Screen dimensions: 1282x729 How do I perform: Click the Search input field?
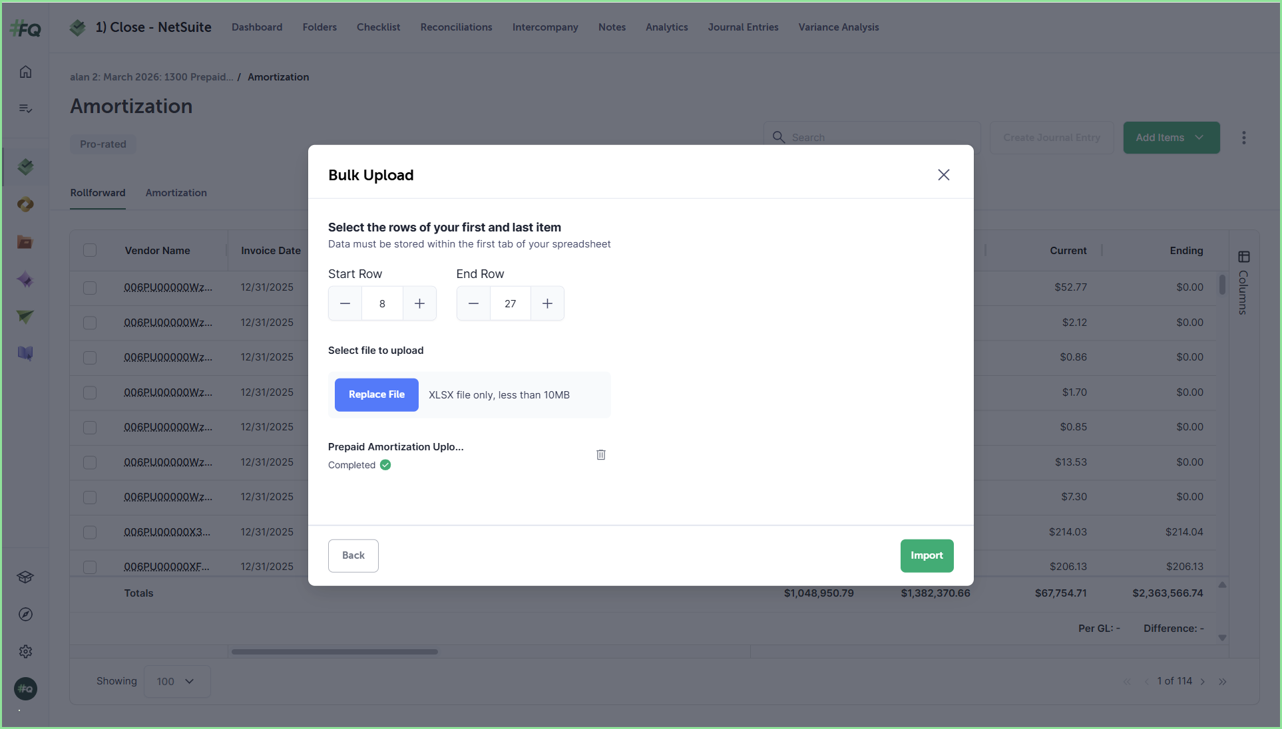click(x=872, y=138)
